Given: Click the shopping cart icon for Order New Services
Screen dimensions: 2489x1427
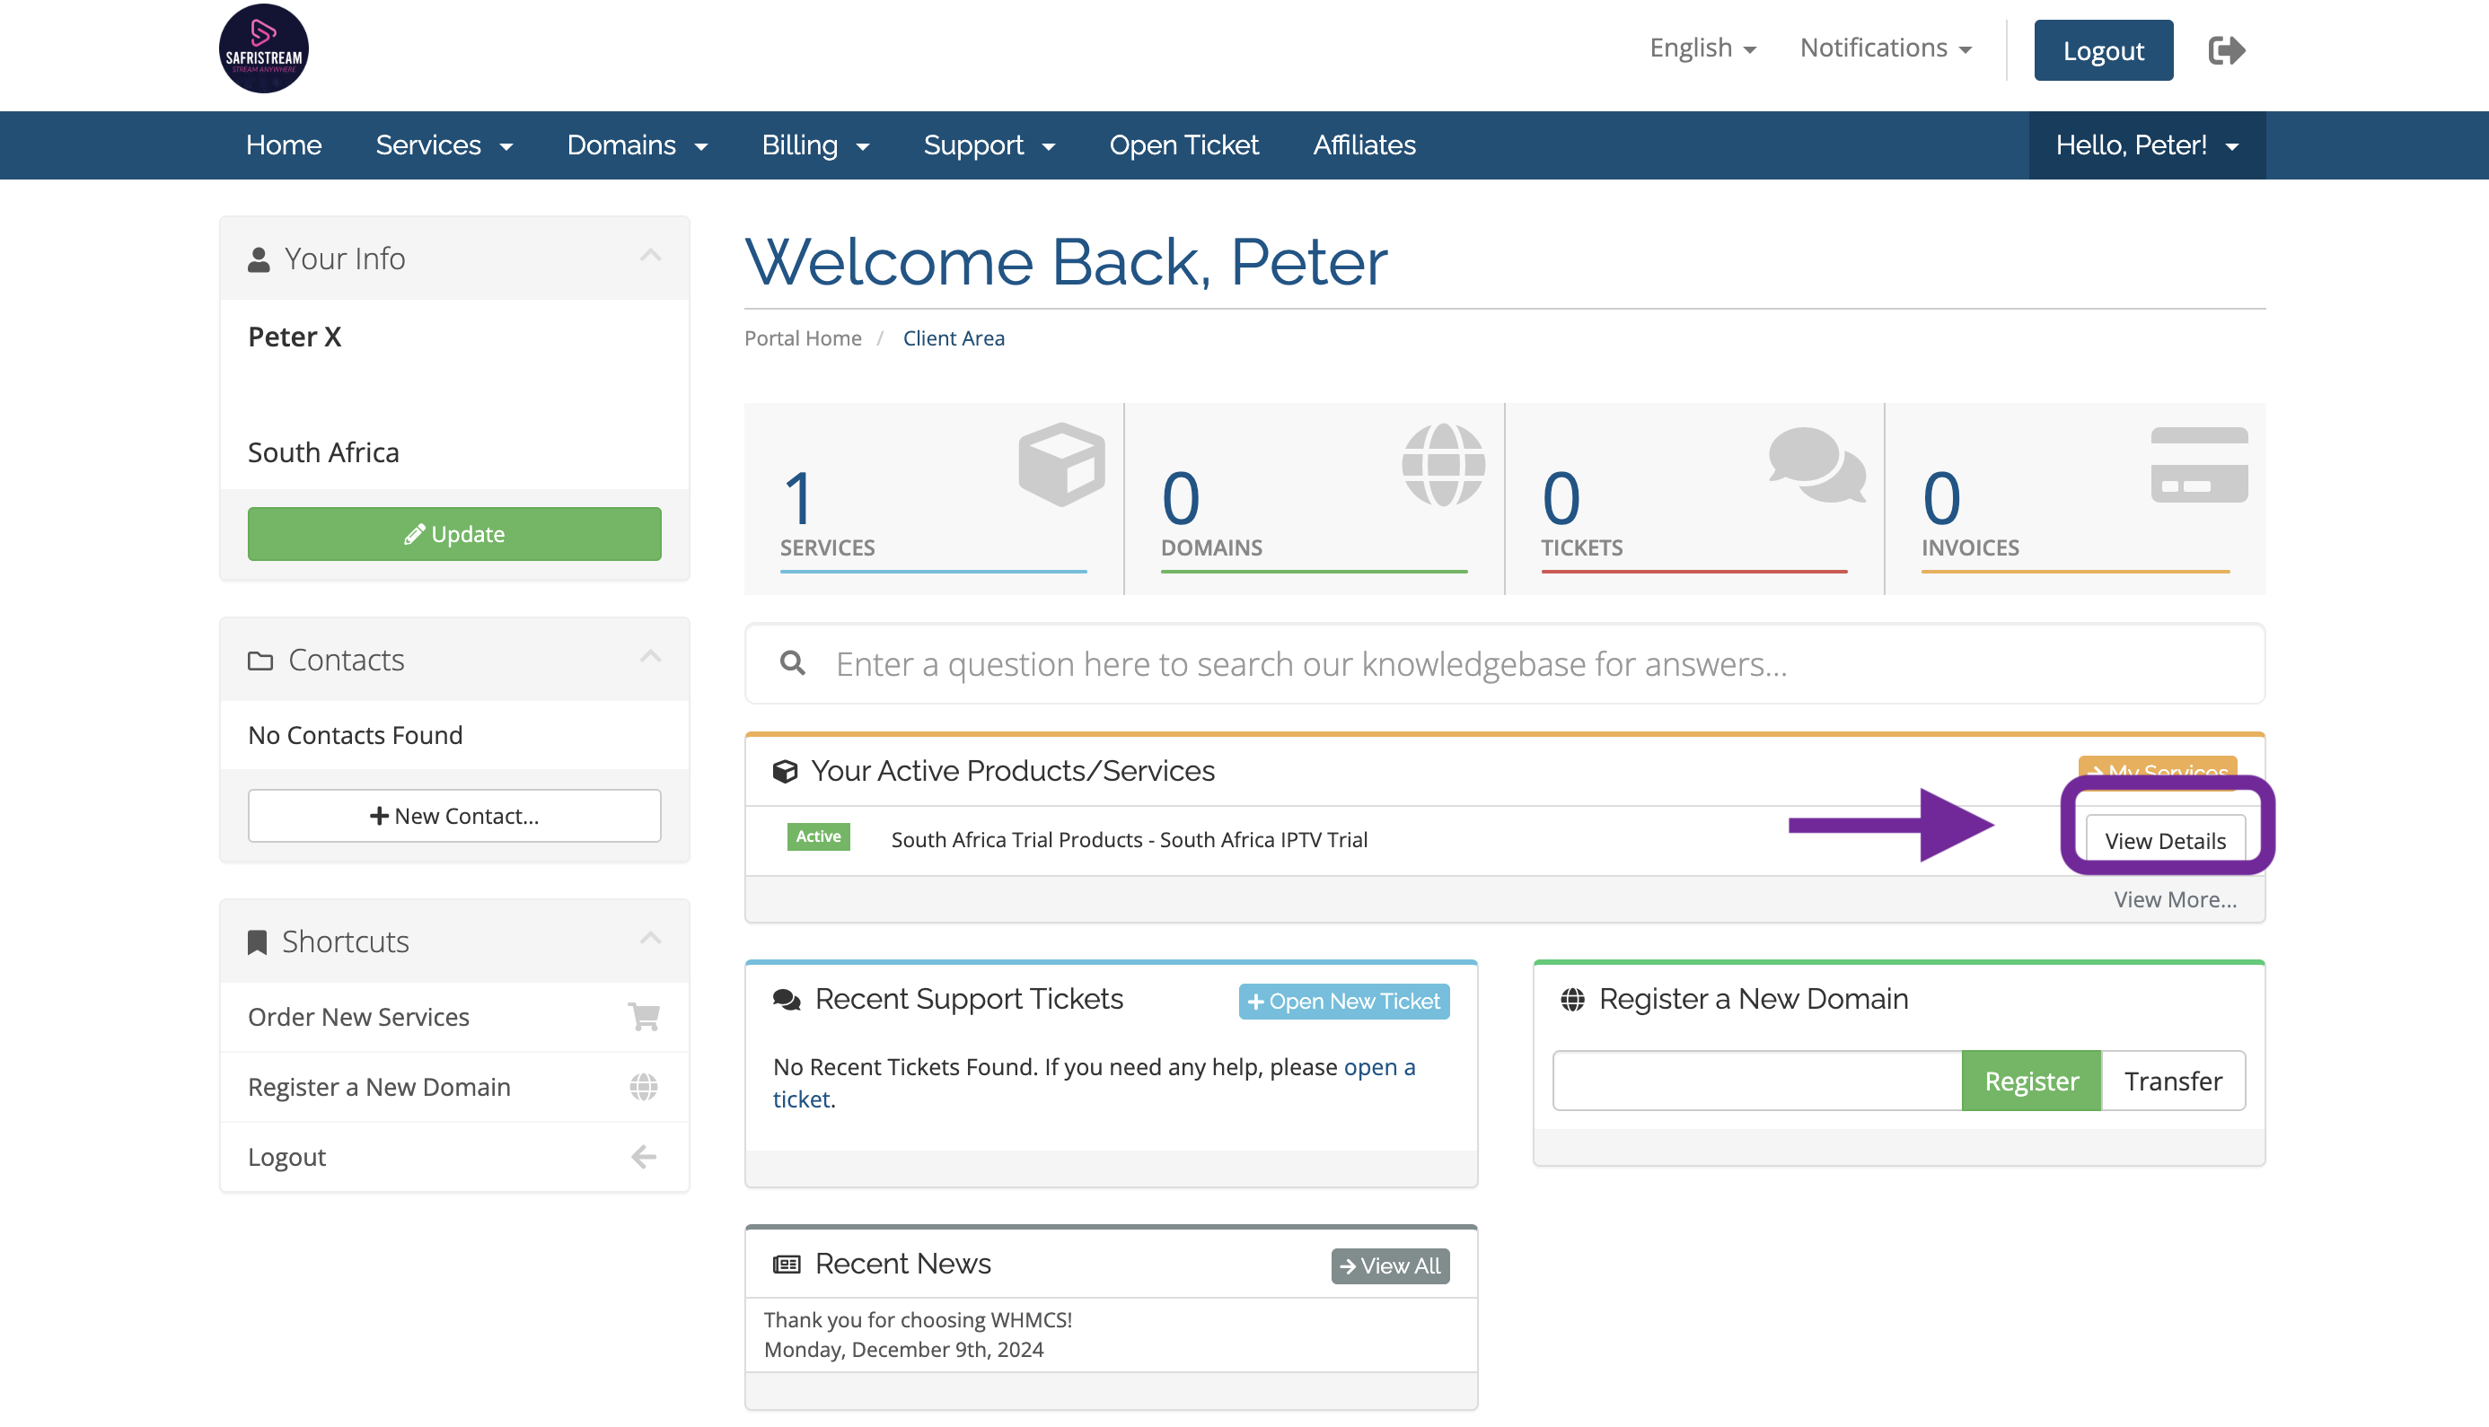Looking at the screenshot, I should [643, 1016].
